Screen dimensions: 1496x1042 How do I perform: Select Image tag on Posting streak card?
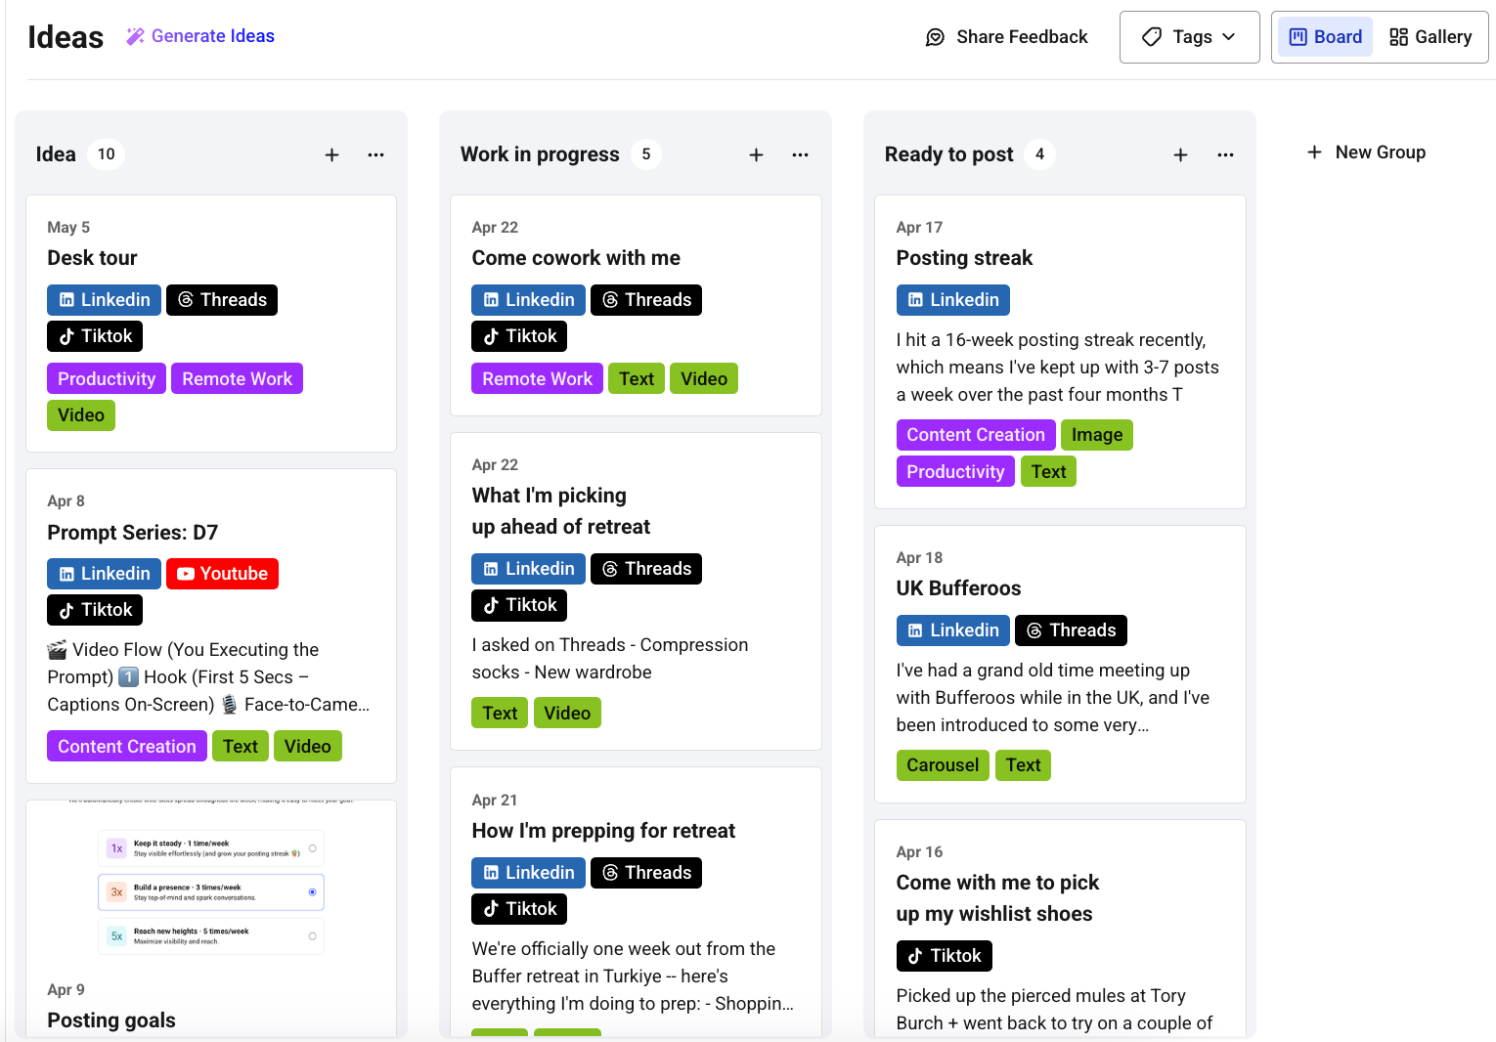(x=1097, y=435)
